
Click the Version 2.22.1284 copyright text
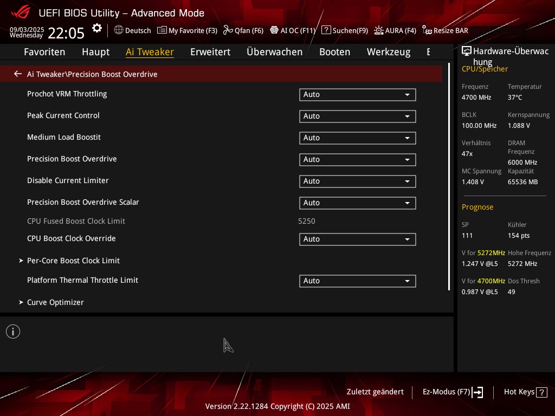[277, 406]
